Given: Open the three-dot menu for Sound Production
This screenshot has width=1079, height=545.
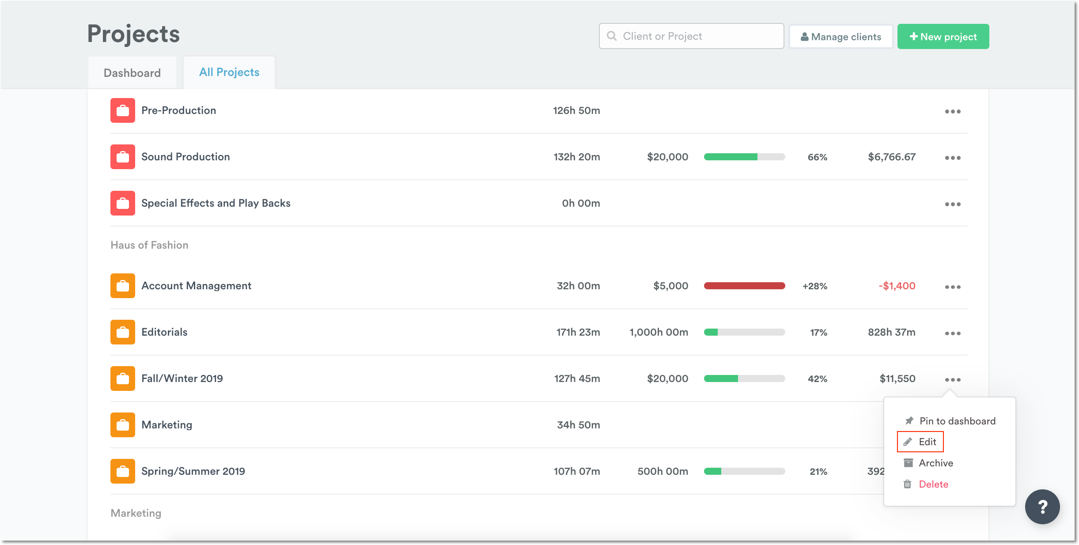Looking at the screenshot, I should (x=953, y=158).
